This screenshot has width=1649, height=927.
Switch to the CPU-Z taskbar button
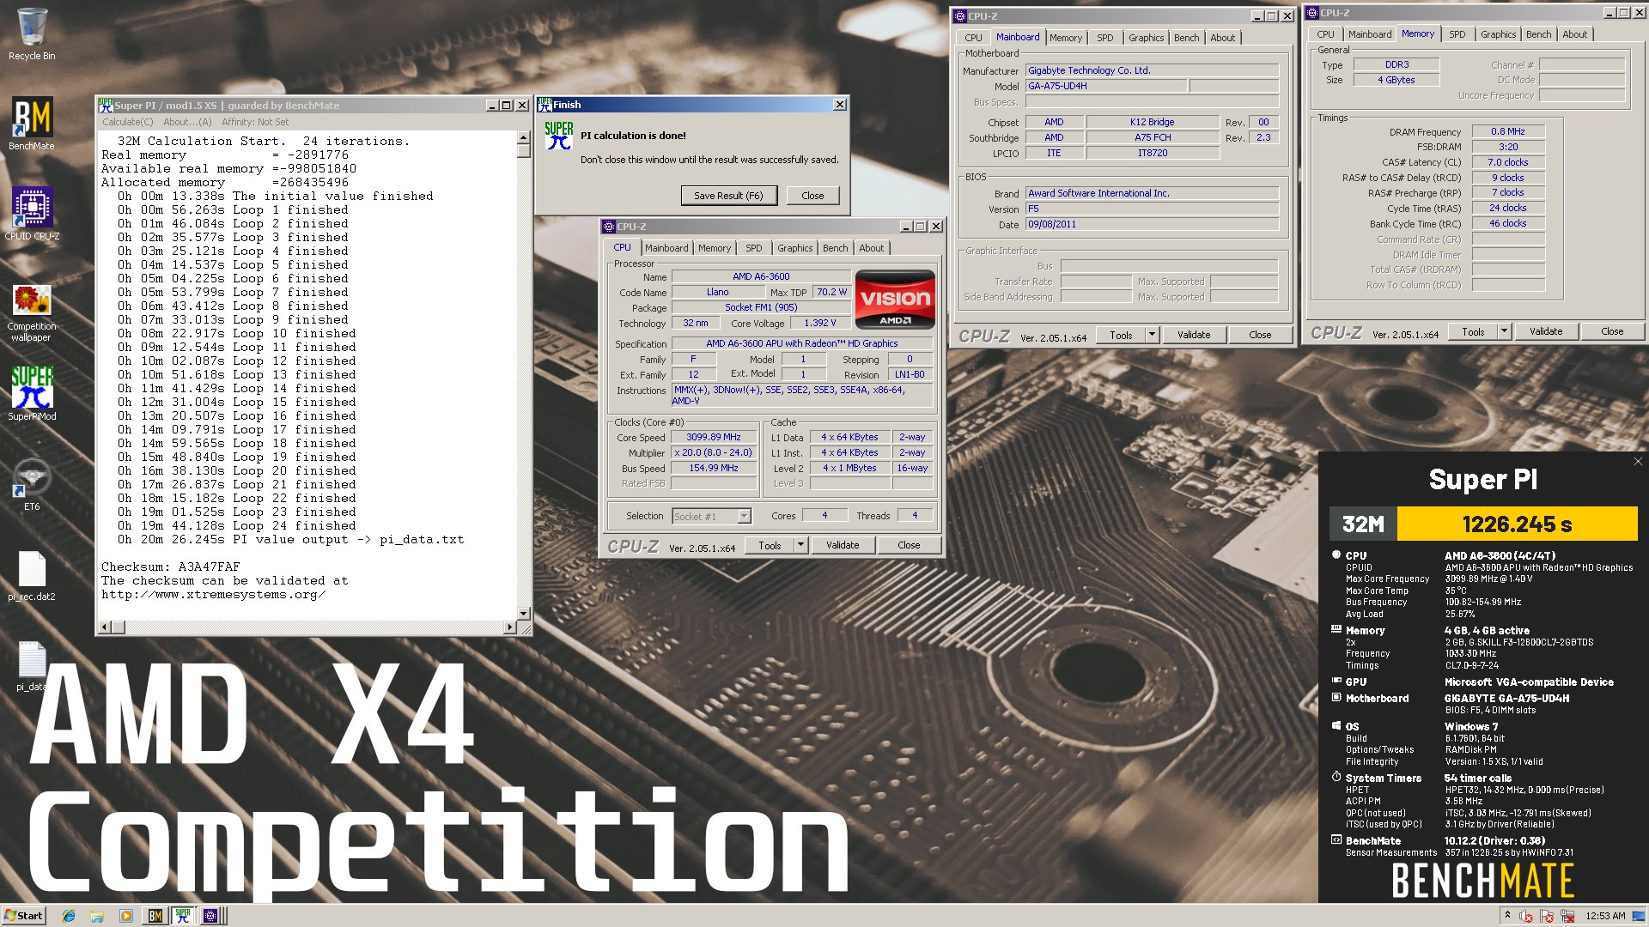[211, 916]
